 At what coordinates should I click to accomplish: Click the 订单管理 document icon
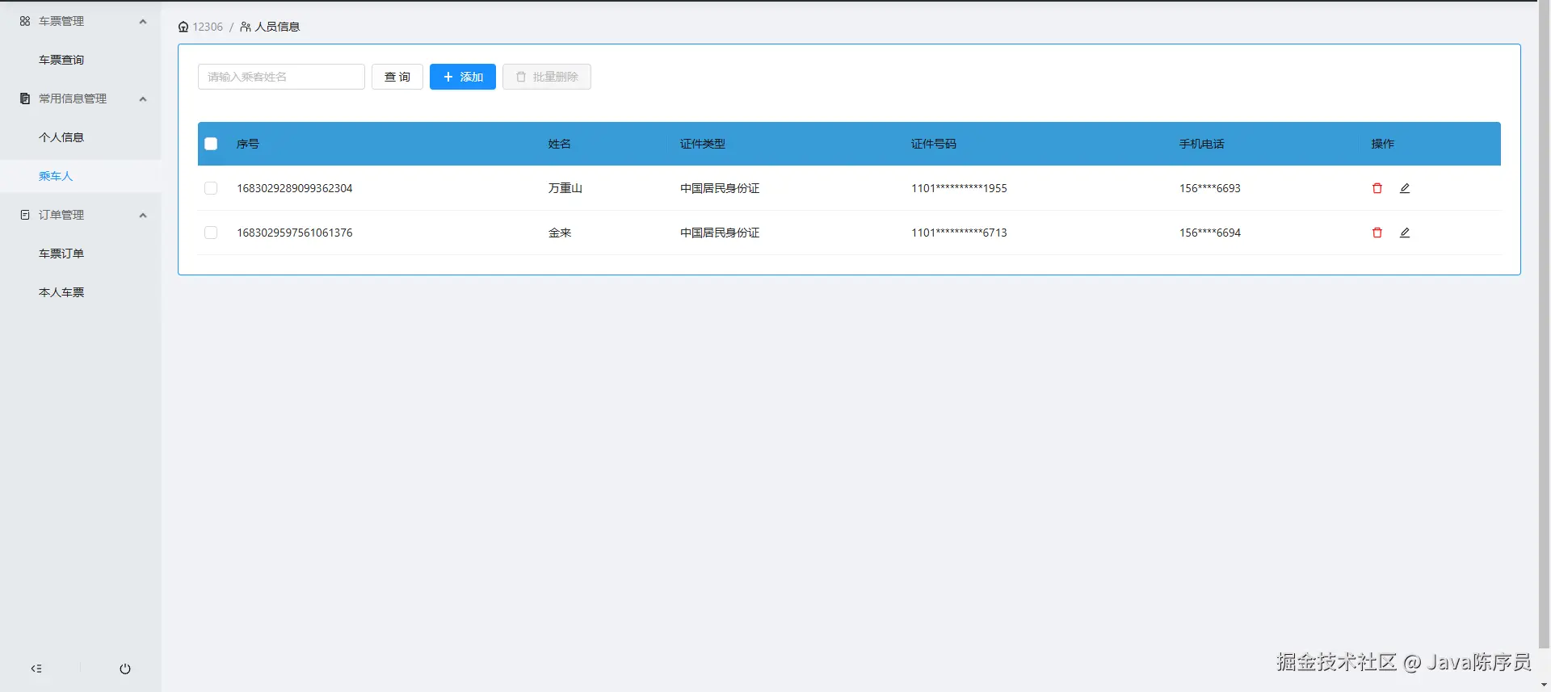click(25, 215)
